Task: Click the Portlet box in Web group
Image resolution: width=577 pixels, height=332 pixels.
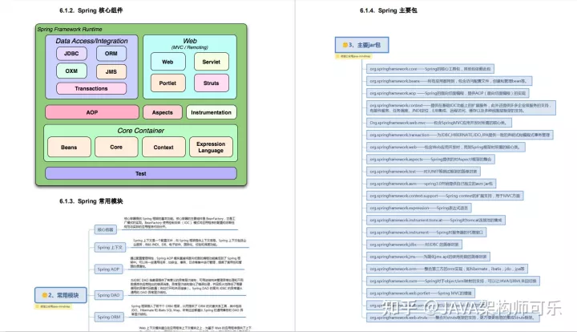Action: 167,83
